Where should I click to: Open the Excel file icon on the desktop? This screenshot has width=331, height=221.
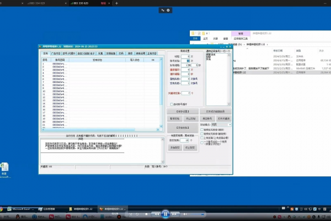tap(4, 167)
